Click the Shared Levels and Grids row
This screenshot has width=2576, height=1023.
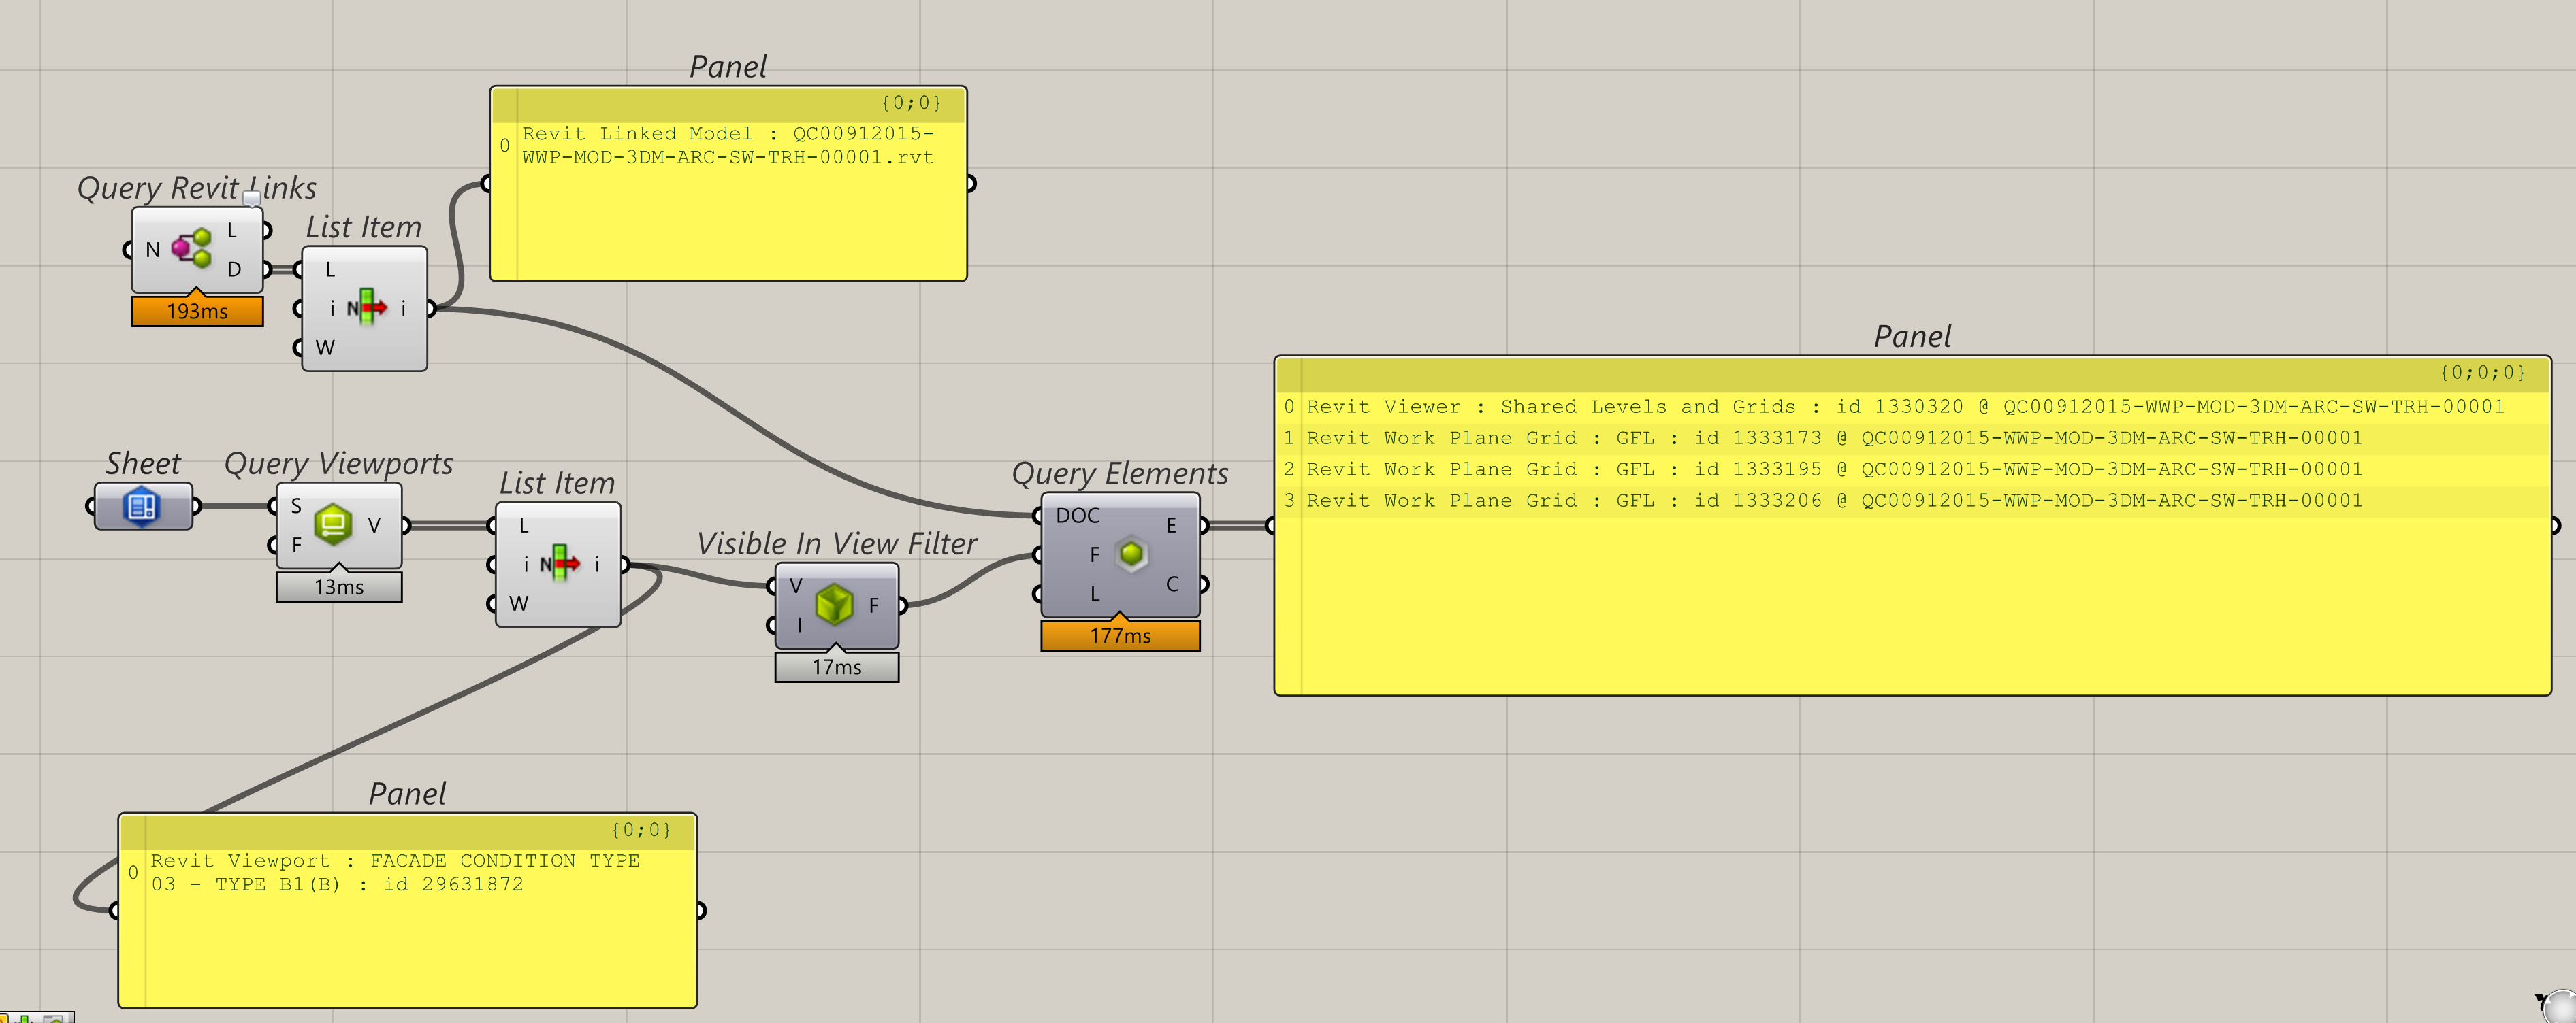tap(1904, 407)
